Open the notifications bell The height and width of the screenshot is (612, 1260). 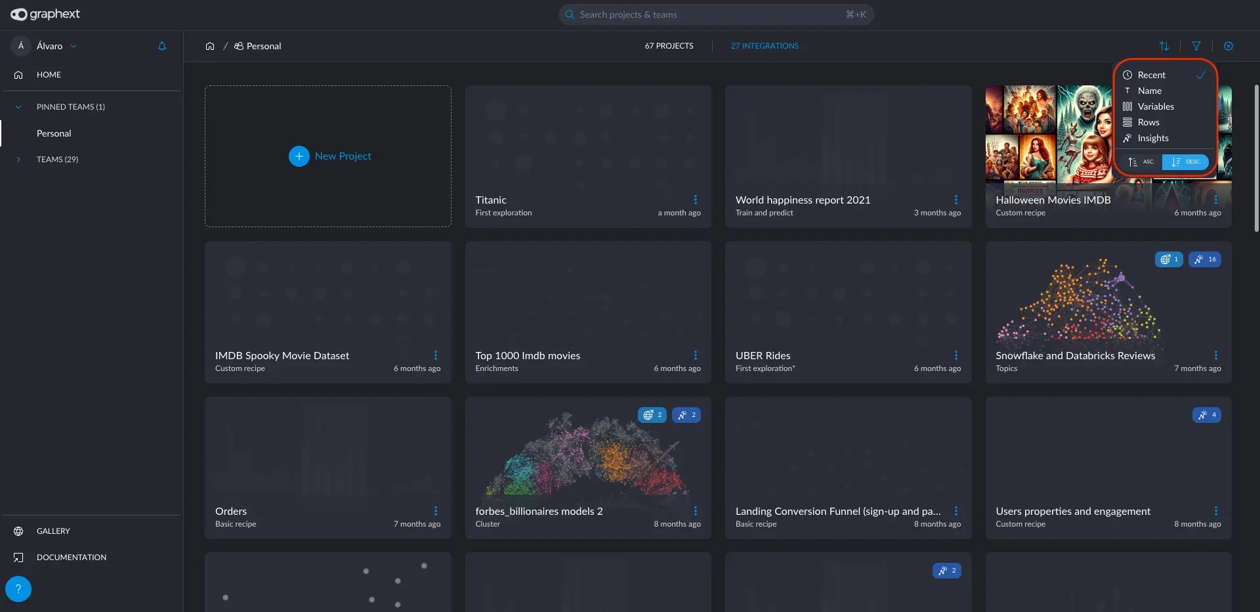[162, 46]
